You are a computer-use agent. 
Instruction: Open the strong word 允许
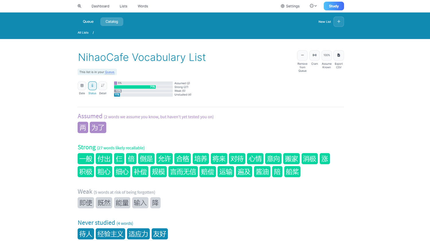165,159
